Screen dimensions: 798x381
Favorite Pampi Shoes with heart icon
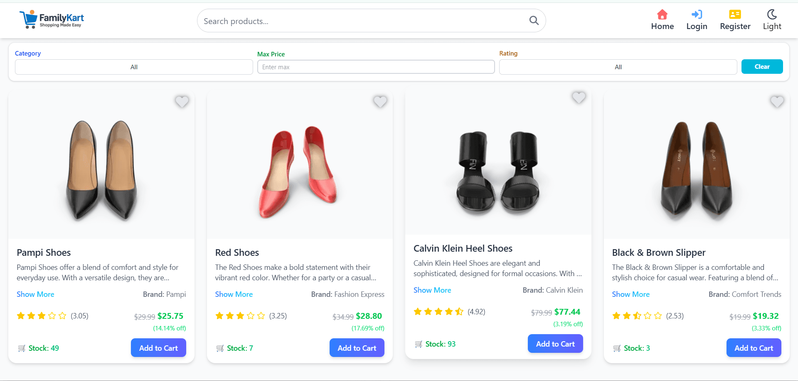[x=182, y=102]
